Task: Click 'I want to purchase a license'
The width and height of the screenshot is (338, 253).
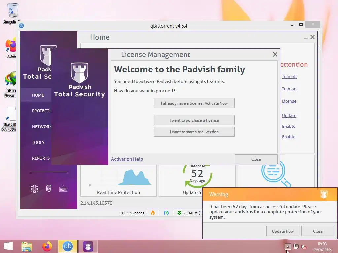Action: 194,120
